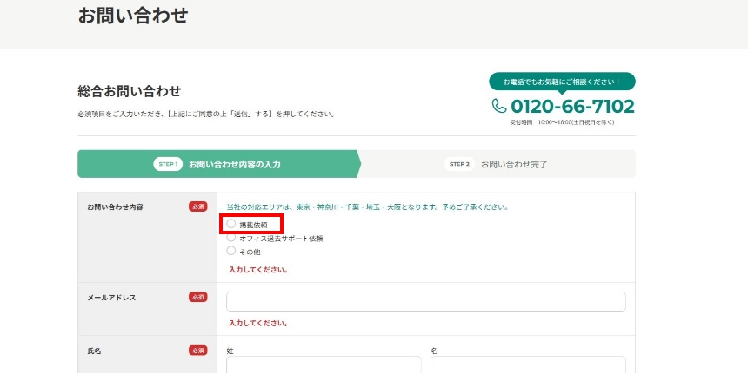This screenshot has height=374, width=748.
Task: Click the お問い合わせ内容の入力 step label
Action: coord(234,164)
